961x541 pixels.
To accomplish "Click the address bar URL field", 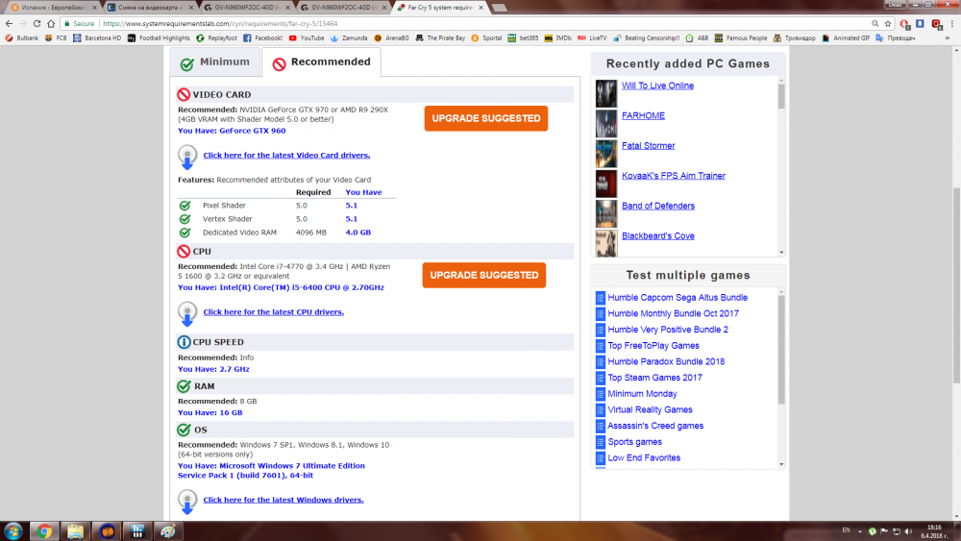I will coord(466,23).
